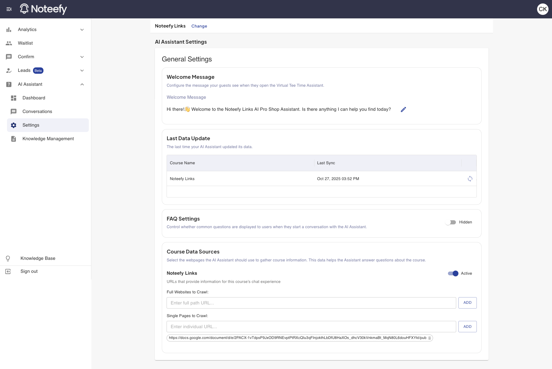Click the pencil icon to edit welcome message
This screenshot has height=369, width=552.
(403, 109)
